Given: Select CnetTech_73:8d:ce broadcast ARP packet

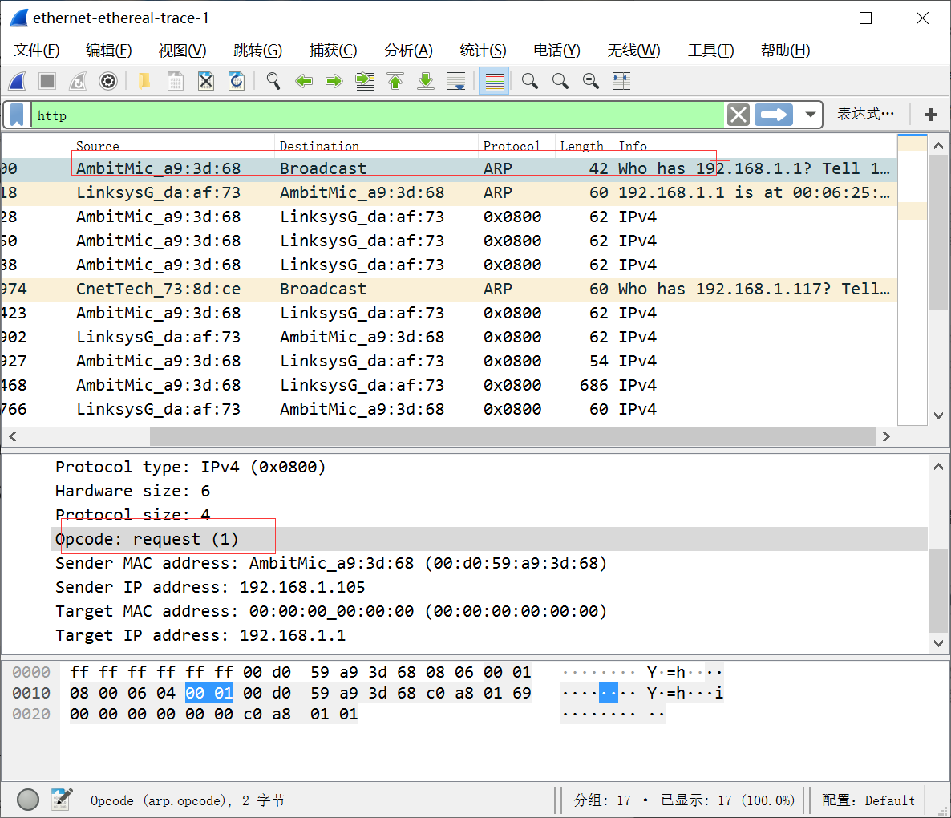Looking at the screenshot, I should 449,290.
